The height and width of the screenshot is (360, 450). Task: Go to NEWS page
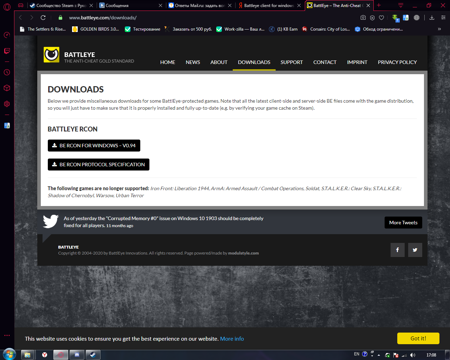click(193, 62)
